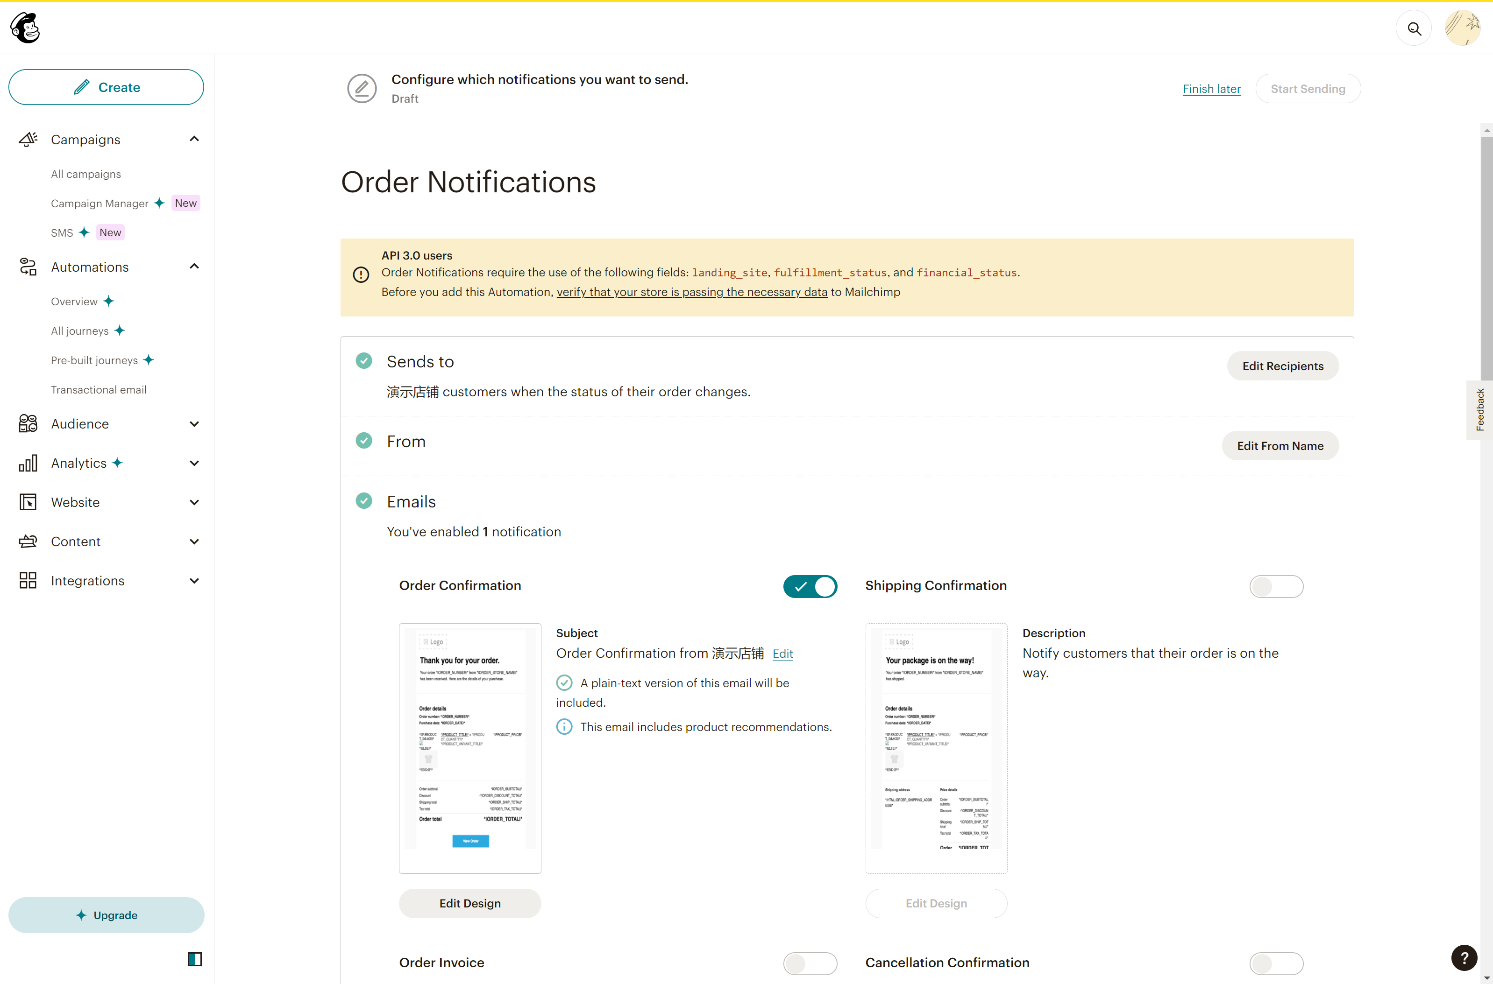This screenshot has width=1493, height=984.
Task: Click the Finish later link
Action: pyautogui.click(x=1211, y=89)
